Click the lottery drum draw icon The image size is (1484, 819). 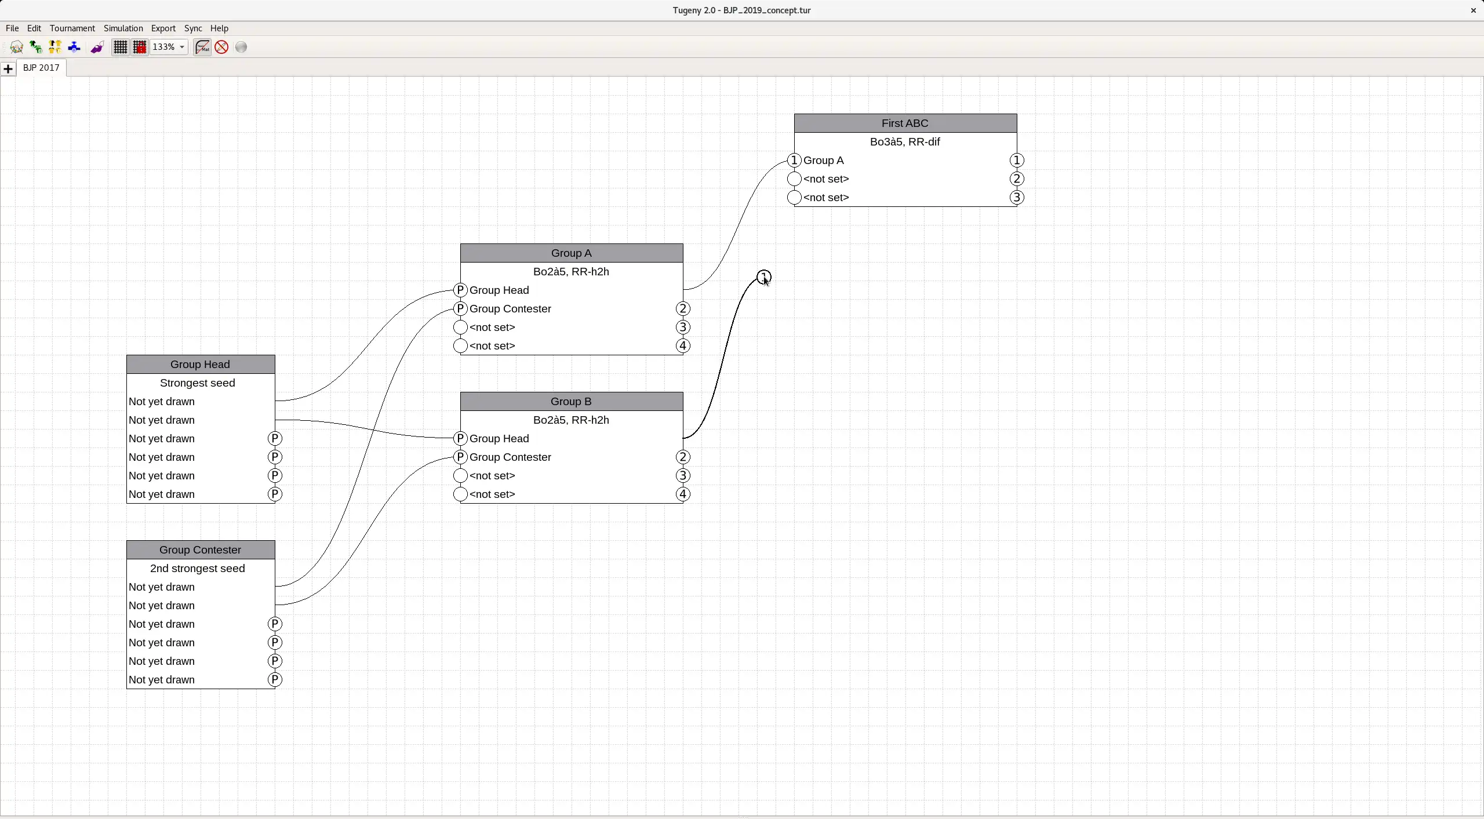(16, 47)
